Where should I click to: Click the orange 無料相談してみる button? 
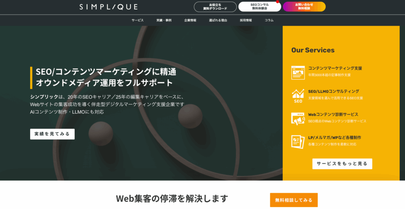[294, 200]
